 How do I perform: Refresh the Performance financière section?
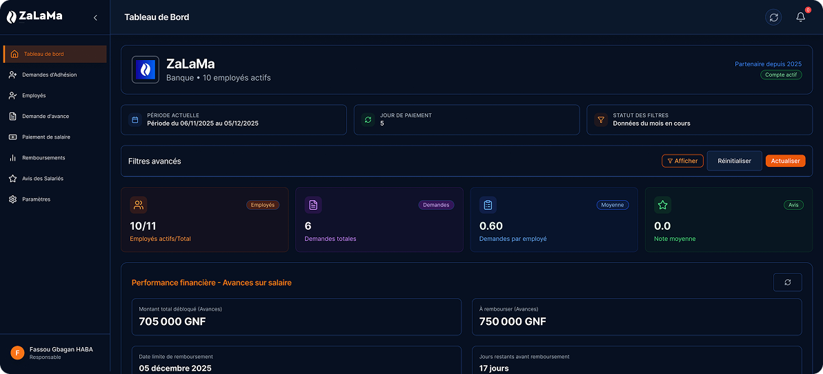[787, 282]
